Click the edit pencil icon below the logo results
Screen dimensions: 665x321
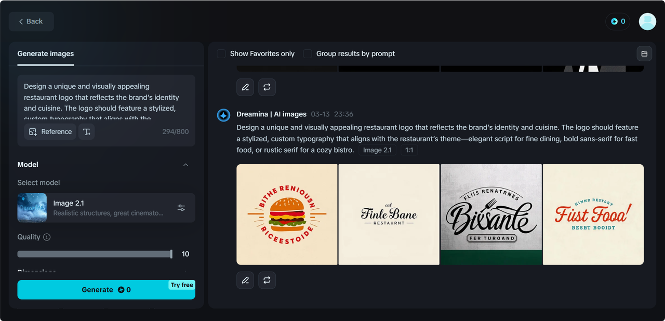tap(245, 280)
